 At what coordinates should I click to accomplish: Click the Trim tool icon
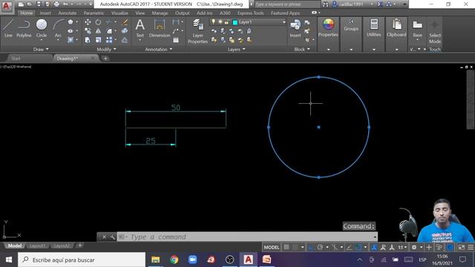pyautogui.click(x=109, y=22)
